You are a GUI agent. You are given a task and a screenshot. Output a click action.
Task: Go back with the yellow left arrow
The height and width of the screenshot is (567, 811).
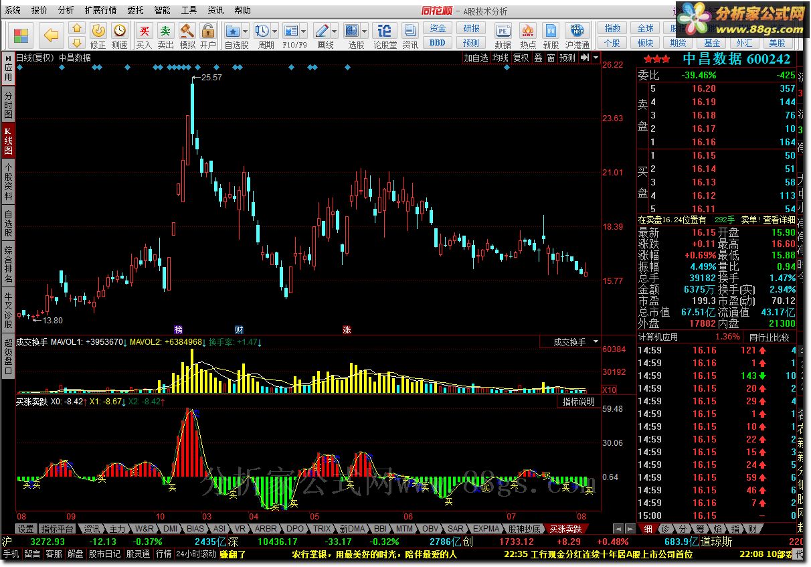pos(51,35)
